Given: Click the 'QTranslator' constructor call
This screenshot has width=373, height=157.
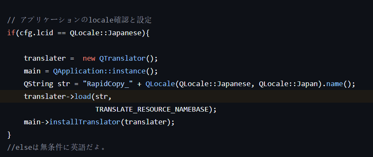Looking at the screenshot, I should [122, 58].
